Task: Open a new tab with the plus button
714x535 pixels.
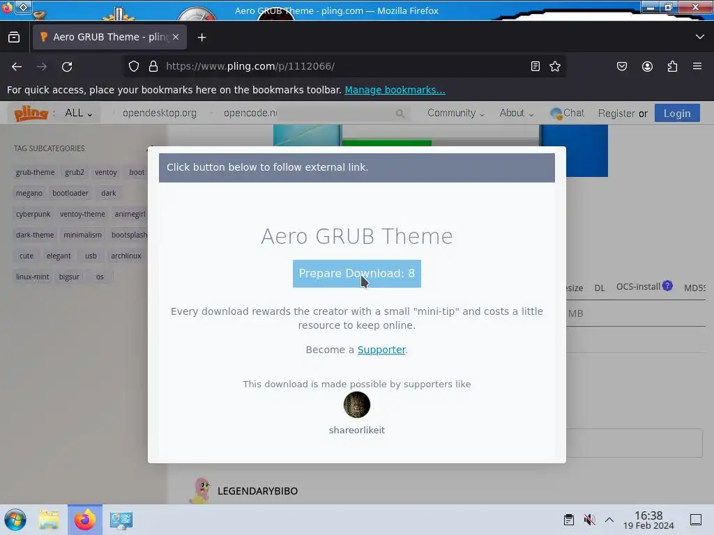Action: [x=202, y=38]
